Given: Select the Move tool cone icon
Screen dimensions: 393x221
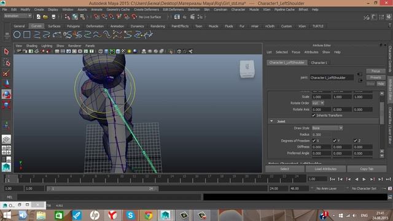Looking at the screenshot, I should click(x=6, y=83).
